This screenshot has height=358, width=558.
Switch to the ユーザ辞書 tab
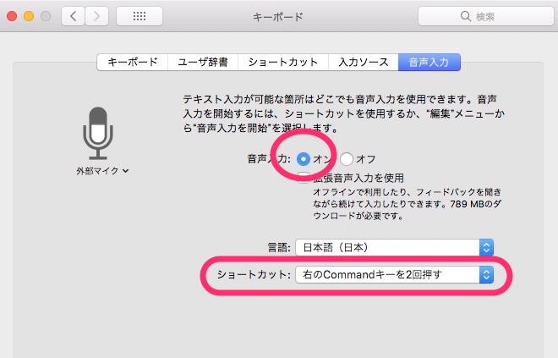[203, 62]
